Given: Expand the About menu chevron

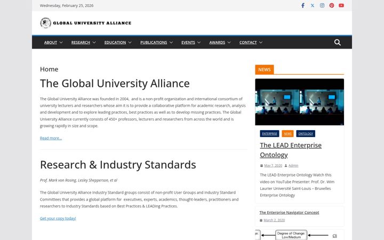Looking at the screenshot, I should [61, 43].
